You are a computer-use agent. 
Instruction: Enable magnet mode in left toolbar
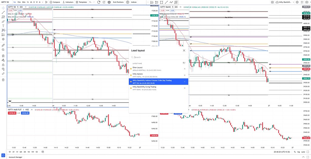click(x=3, y=56)
